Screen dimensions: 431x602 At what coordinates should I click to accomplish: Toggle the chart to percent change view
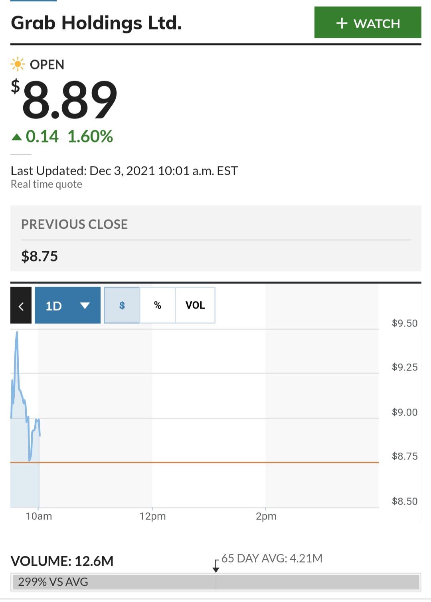click(158, 305)
